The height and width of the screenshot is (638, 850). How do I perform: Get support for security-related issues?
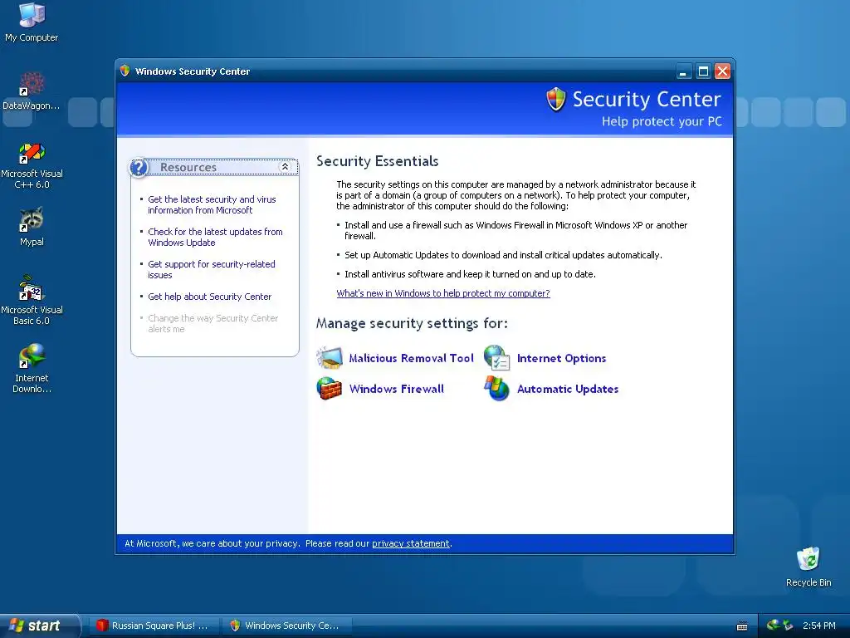(212, 270)
